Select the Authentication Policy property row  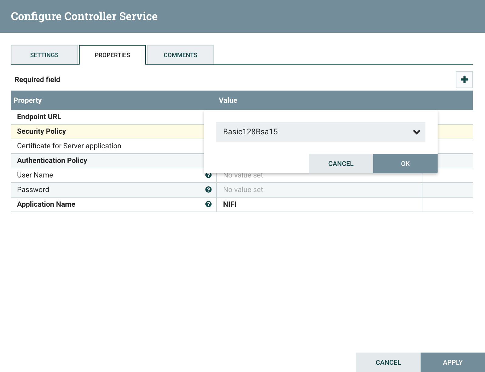click(108, 161)
